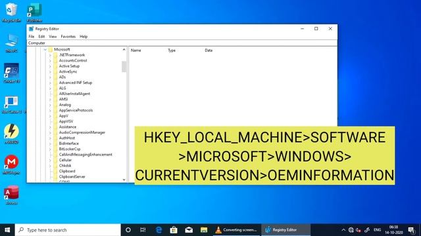Expand the ActiveSync key

[x=50, y=71]
